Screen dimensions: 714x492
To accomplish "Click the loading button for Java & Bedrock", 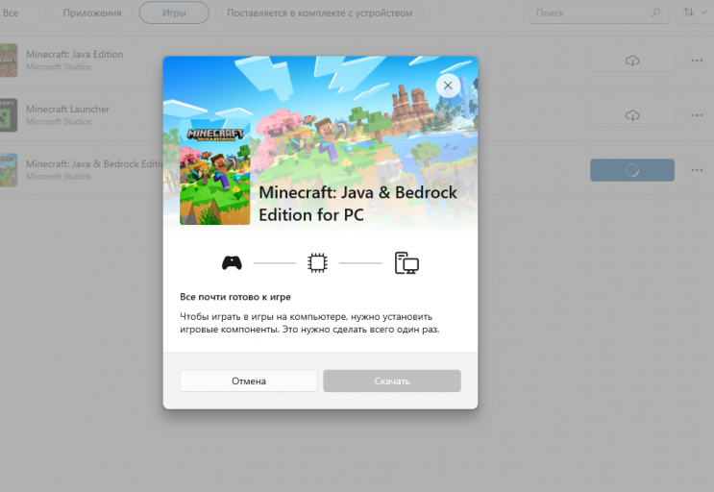I will [632, 170].
